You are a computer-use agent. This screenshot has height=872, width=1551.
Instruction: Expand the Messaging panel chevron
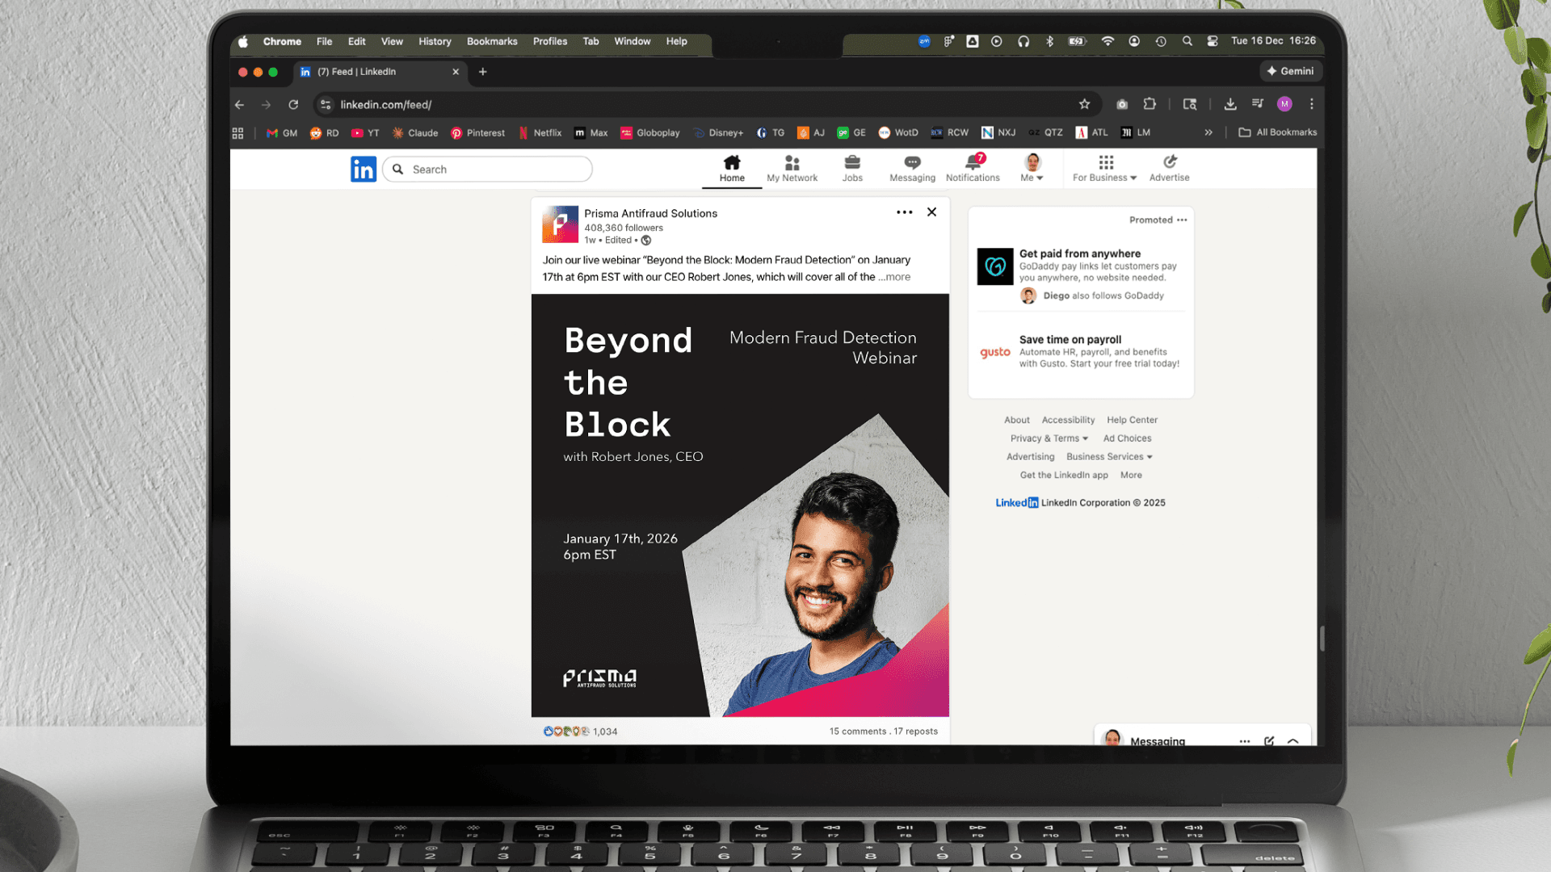pyautogui.click(x=1293, y=740)
